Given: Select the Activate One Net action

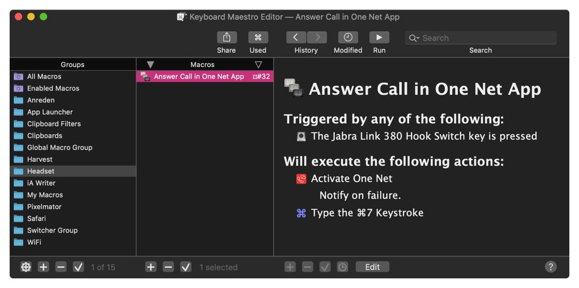Looking at the screenshot, I should pos(352,179).
